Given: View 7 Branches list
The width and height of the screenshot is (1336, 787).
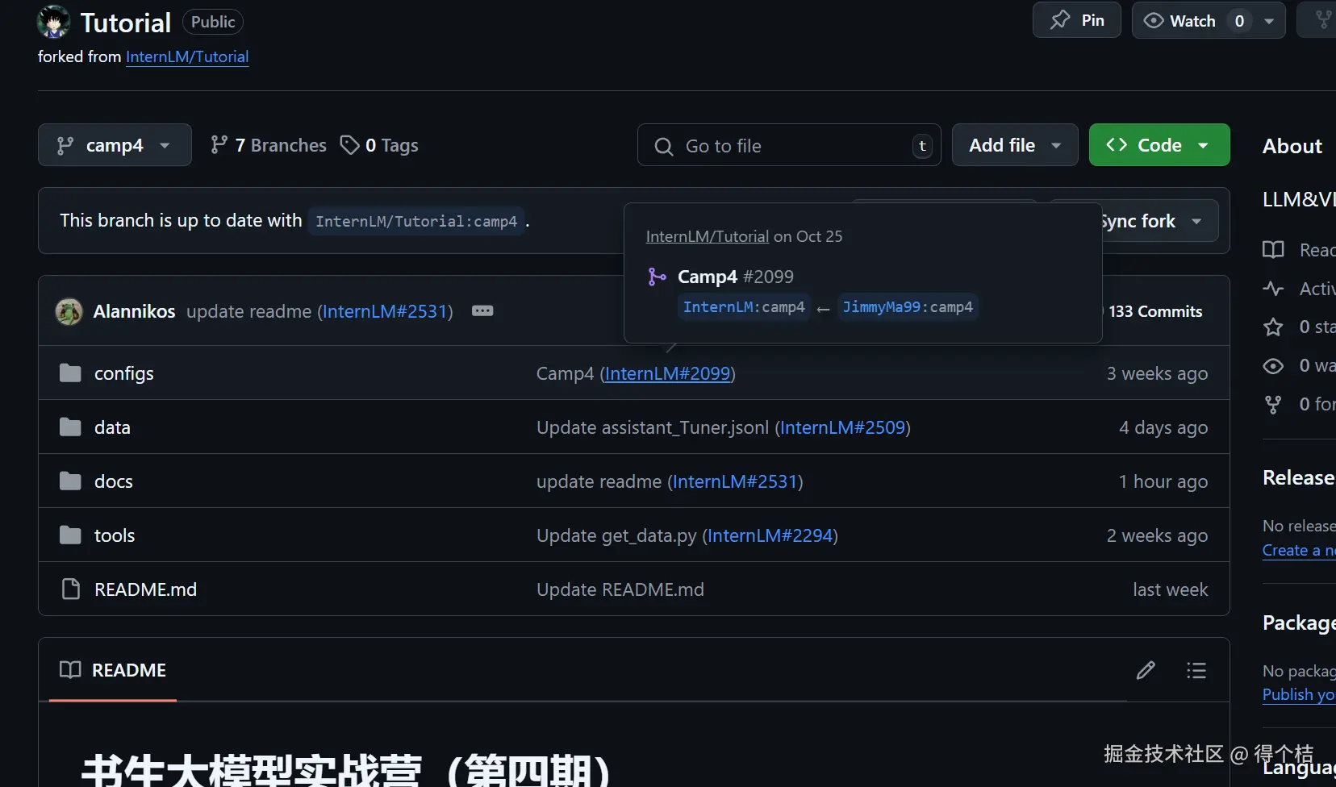Looking at the screenshot, I should (269, 145).
